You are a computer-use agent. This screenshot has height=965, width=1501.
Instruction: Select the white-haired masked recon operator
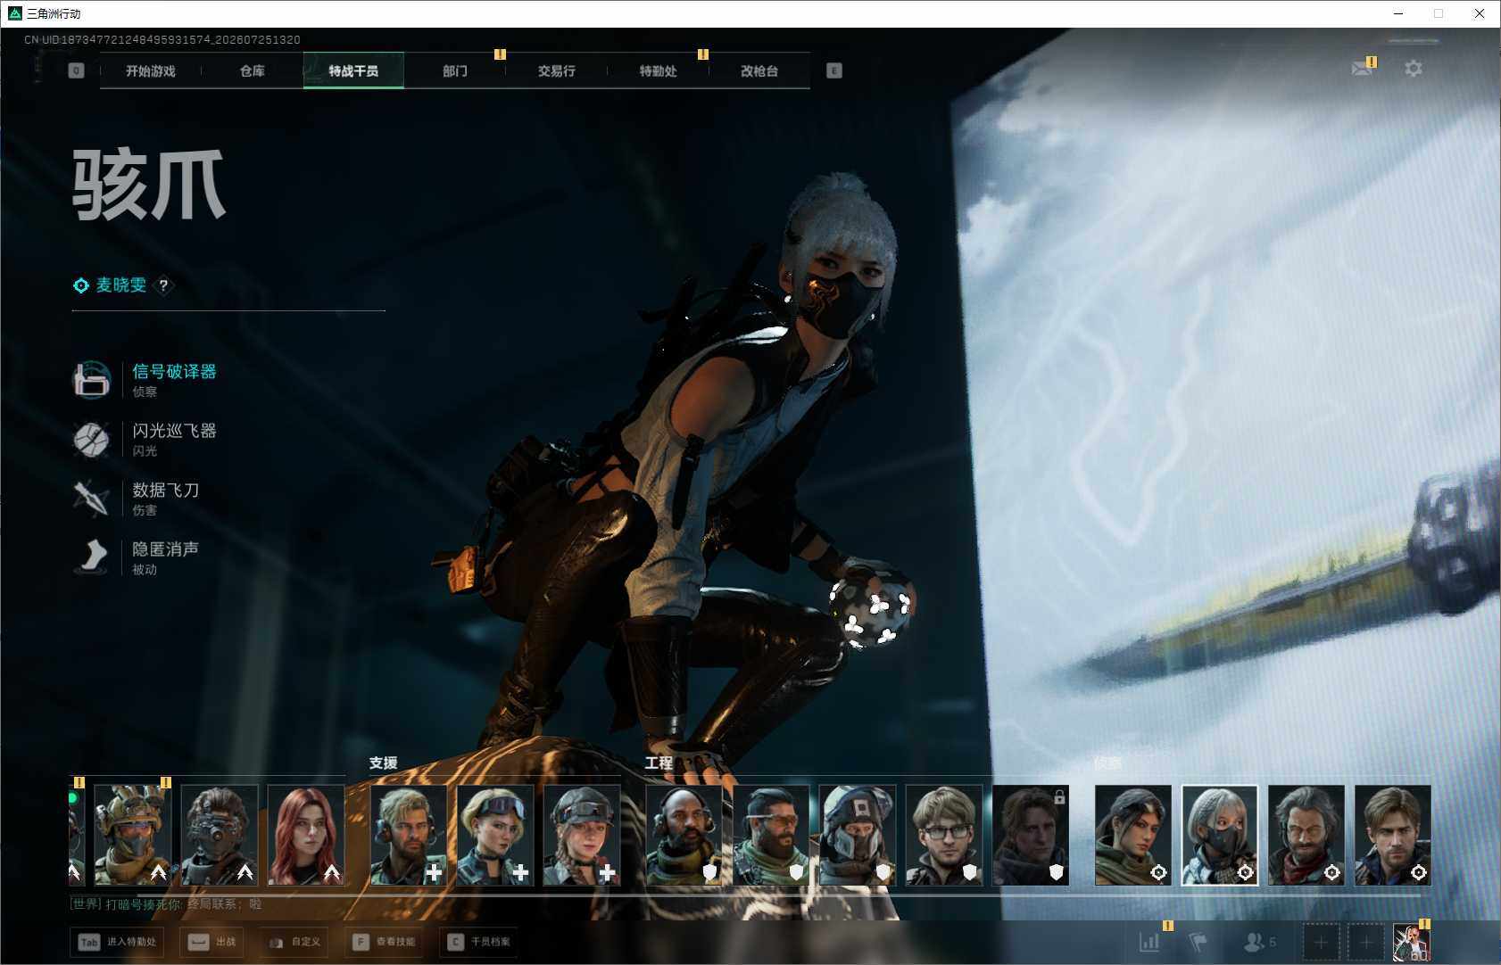(x=1220, y=835)
